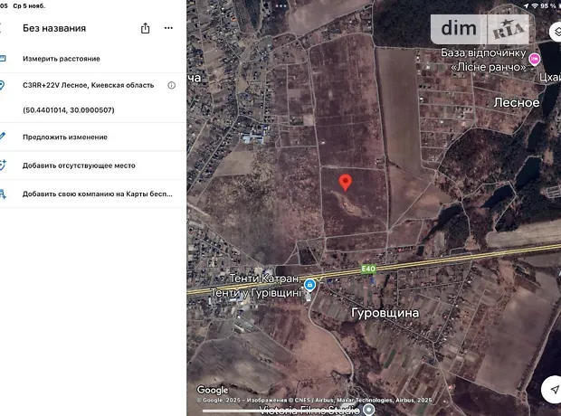
Task: Open the map layers button
Action: 555,33
